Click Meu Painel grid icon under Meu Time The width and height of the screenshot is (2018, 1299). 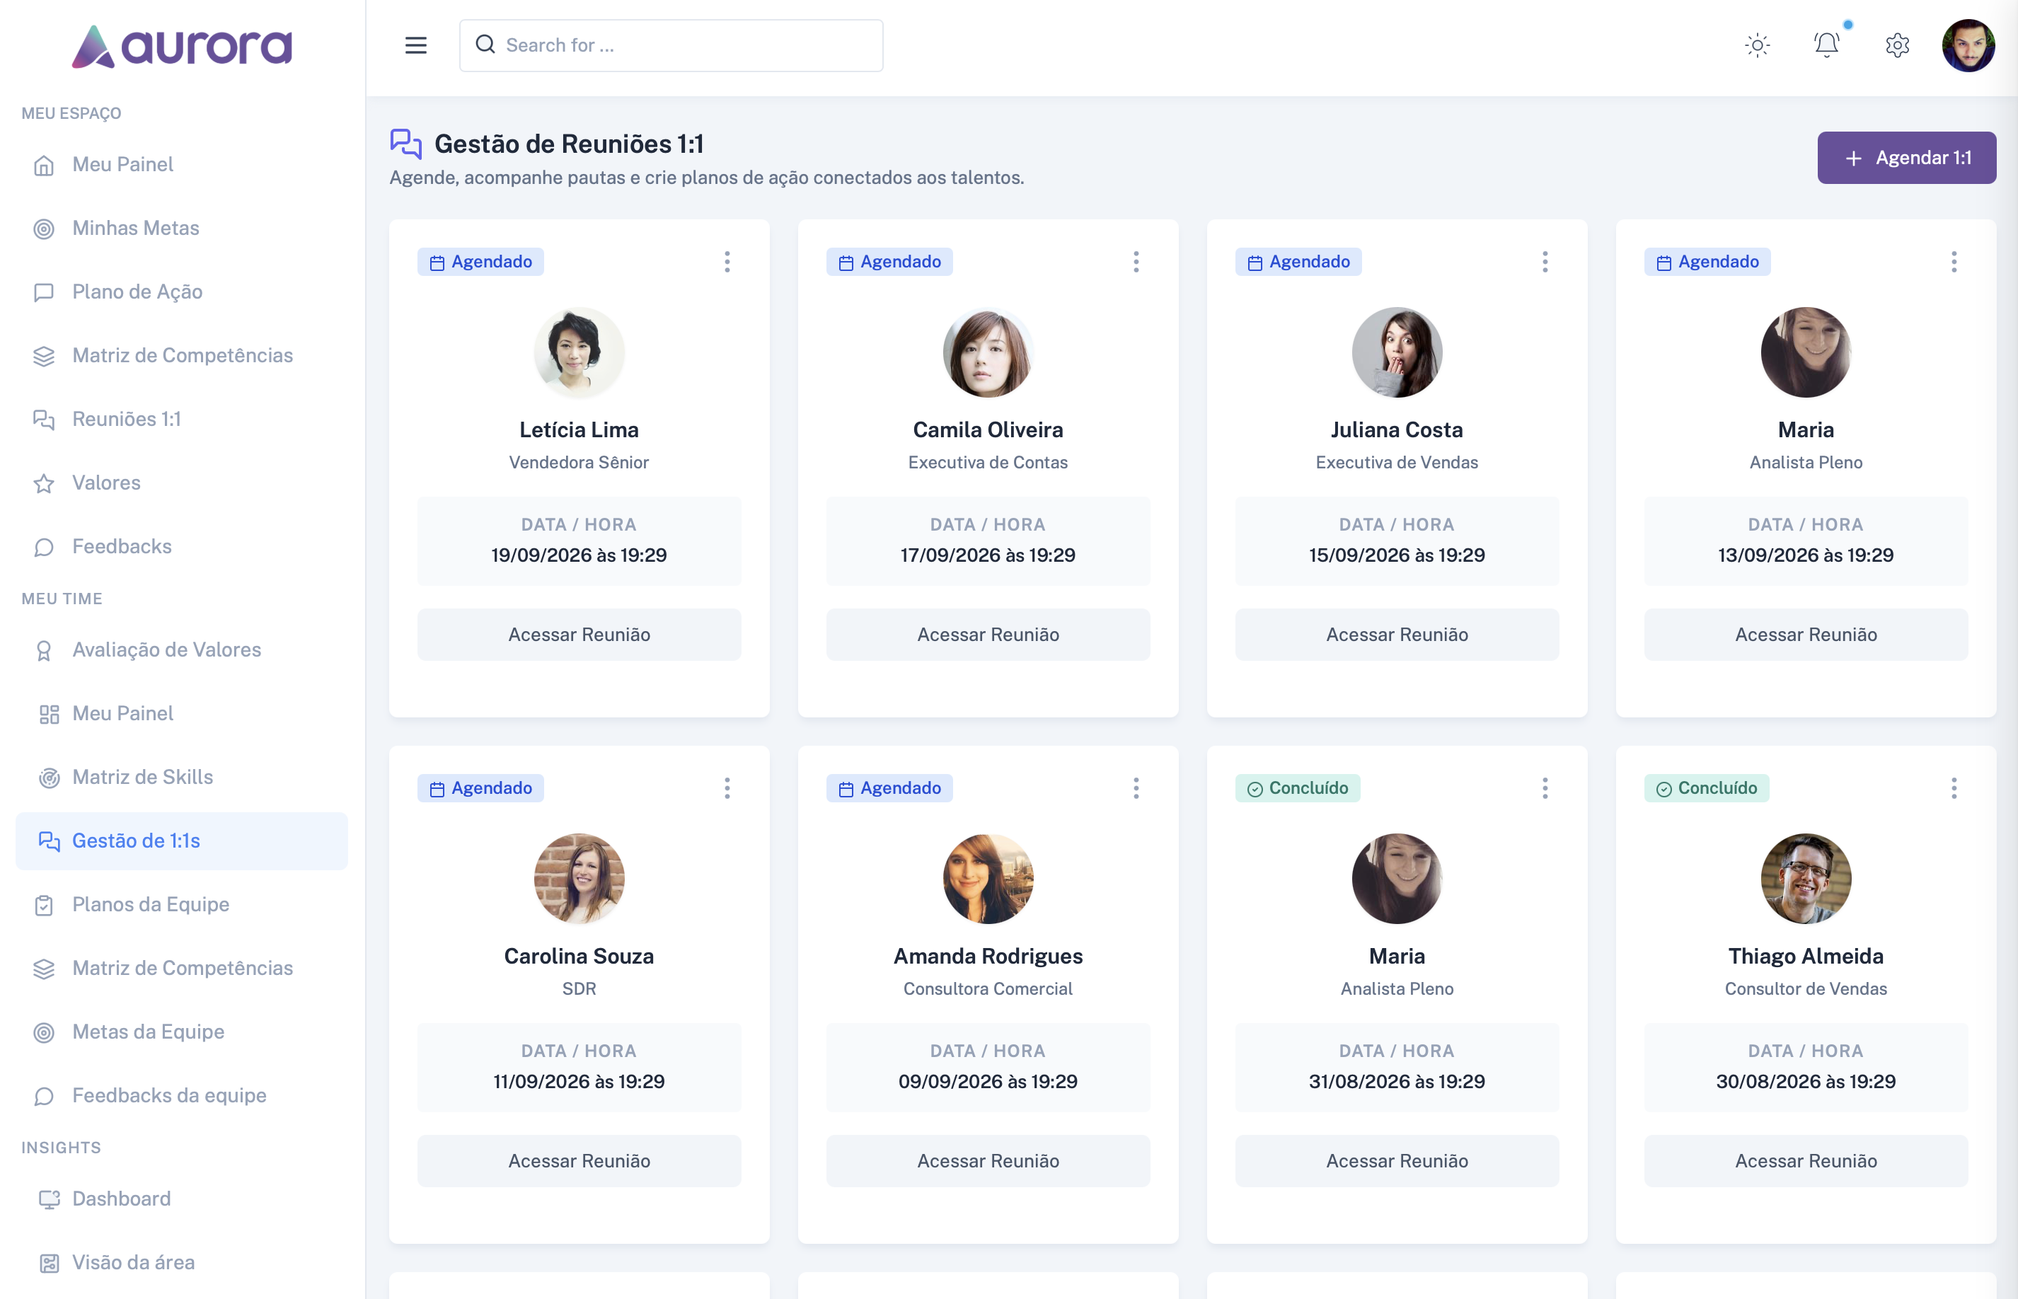[49, 715]
